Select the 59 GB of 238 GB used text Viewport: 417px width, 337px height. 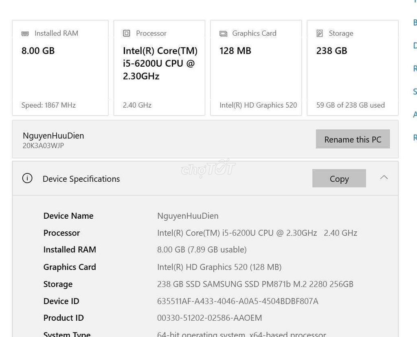pyautogui.click(x=351, y=105)
